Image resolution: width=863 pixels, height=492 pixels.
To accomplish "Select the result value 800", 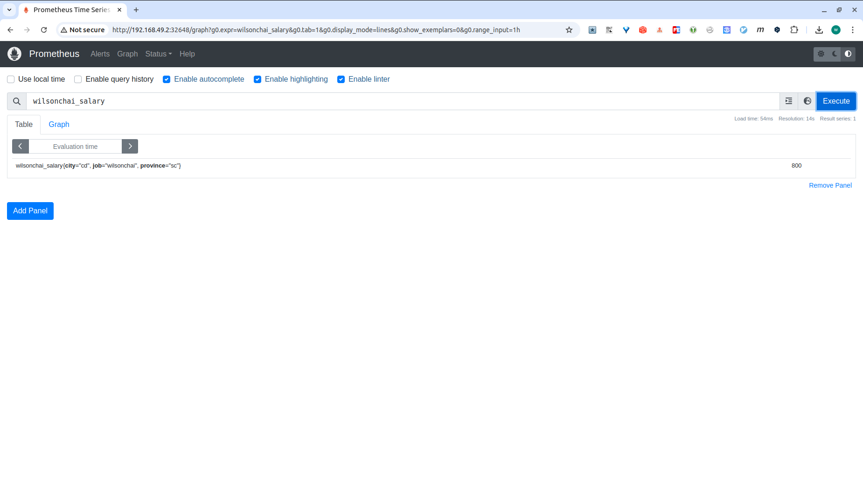I will point(796,166).
